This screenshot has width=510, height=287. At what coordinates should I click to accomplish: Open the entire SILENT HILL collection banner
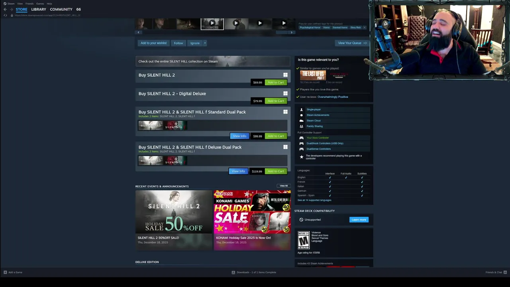click(x=213, y=61)
